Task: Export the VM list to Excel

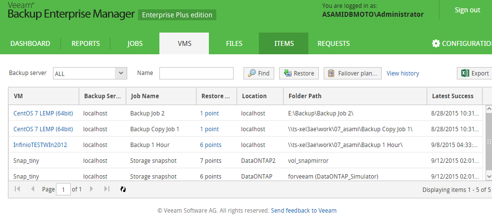Action: point(475,73)
